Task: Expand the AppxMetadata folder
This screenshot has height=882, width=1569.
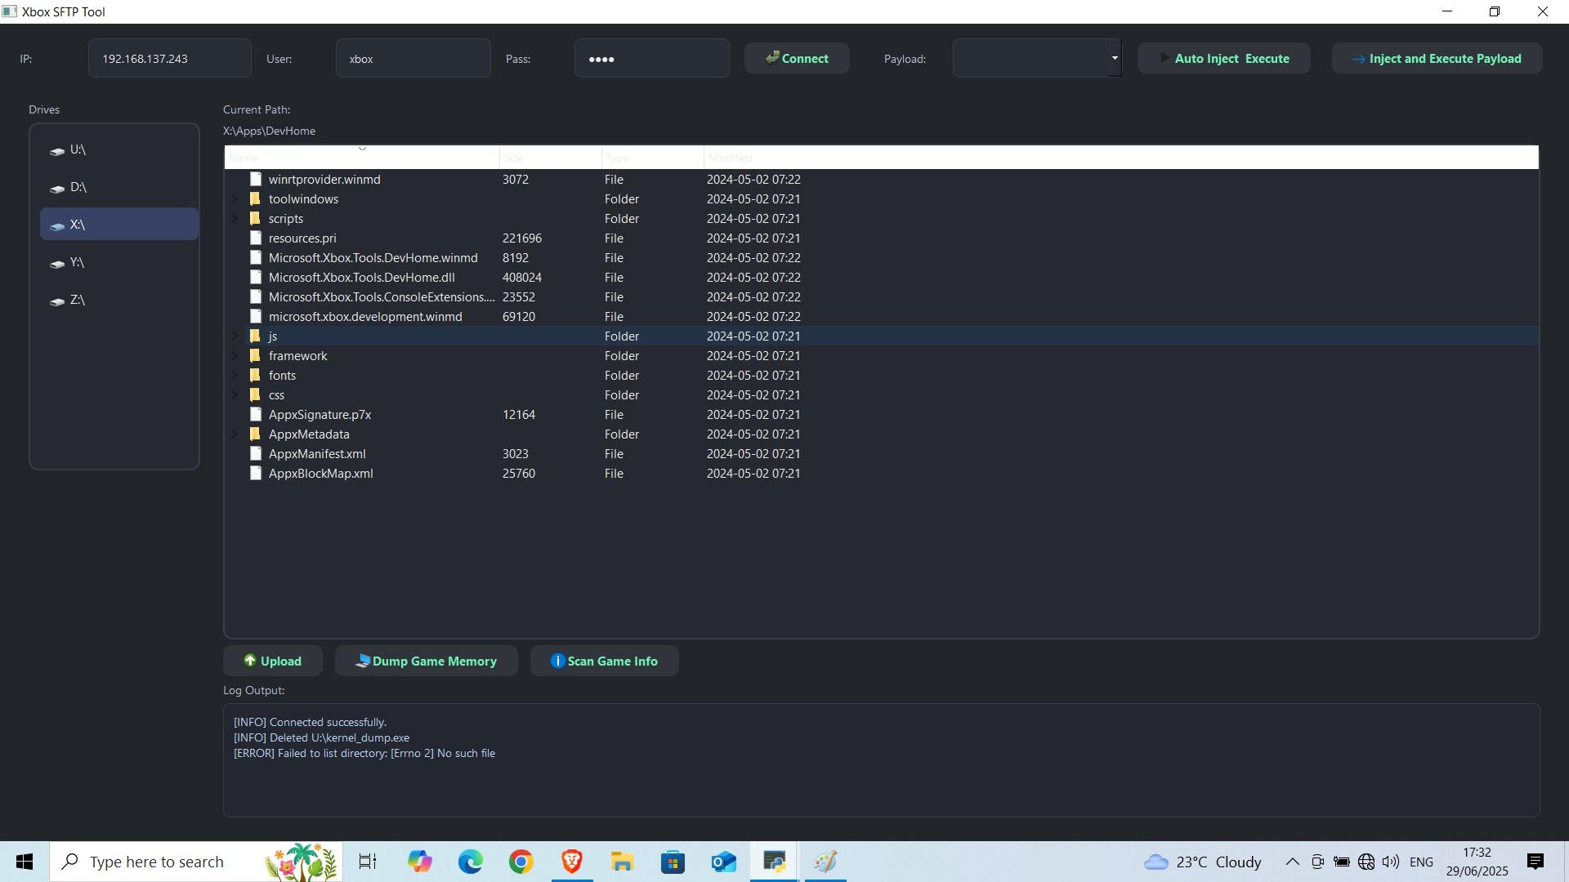Action: (235, 434)
